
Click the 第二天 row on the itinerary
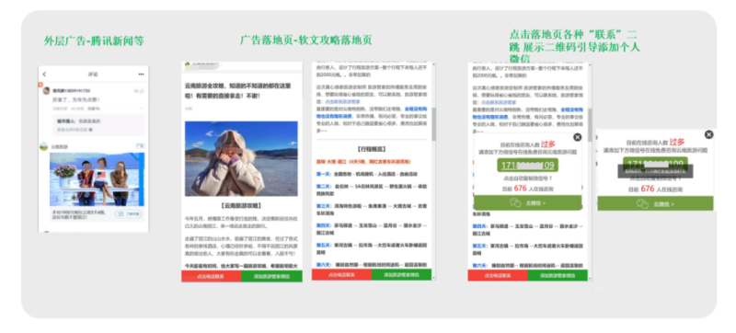pos(372,189)
